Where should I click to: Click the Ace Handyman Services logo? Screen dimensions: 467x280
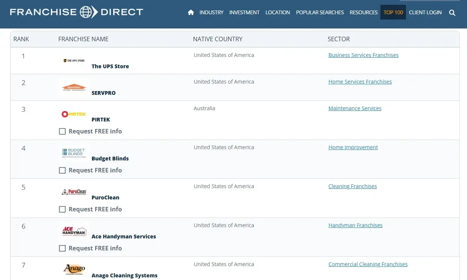coord(74,231)
